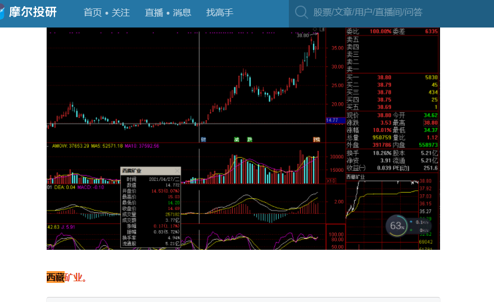Viewport: 494px width, 302px height.
Task: Click the 买五 38.69 order row
Action: 392,107
